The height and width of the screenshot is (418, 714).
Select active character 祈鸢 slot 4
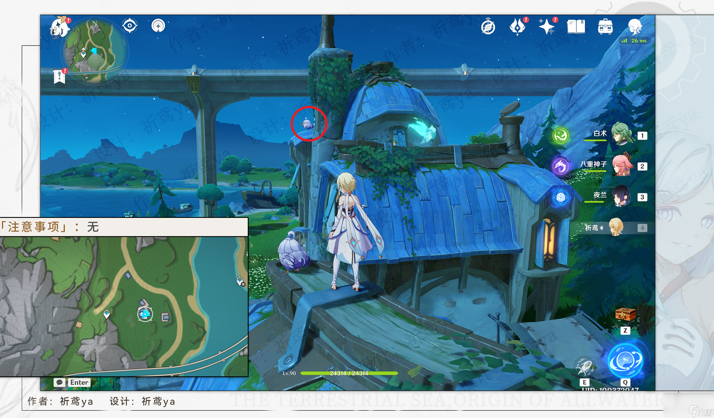[614, 227]
